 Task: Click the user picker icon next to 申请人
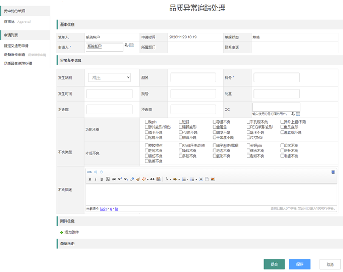tap(126, 45)
